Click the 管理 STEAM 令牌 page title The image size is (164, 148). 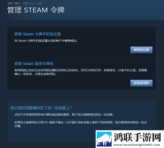pos(36,10)
